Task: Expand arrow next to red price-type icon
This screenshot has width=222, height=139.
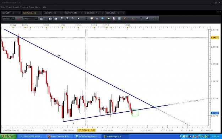Action: tap(21, 18)
